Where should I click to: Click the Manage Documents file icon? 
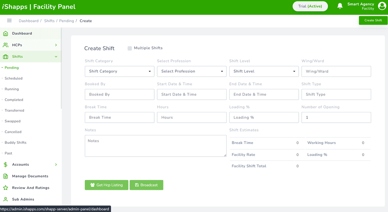(5, 176)
